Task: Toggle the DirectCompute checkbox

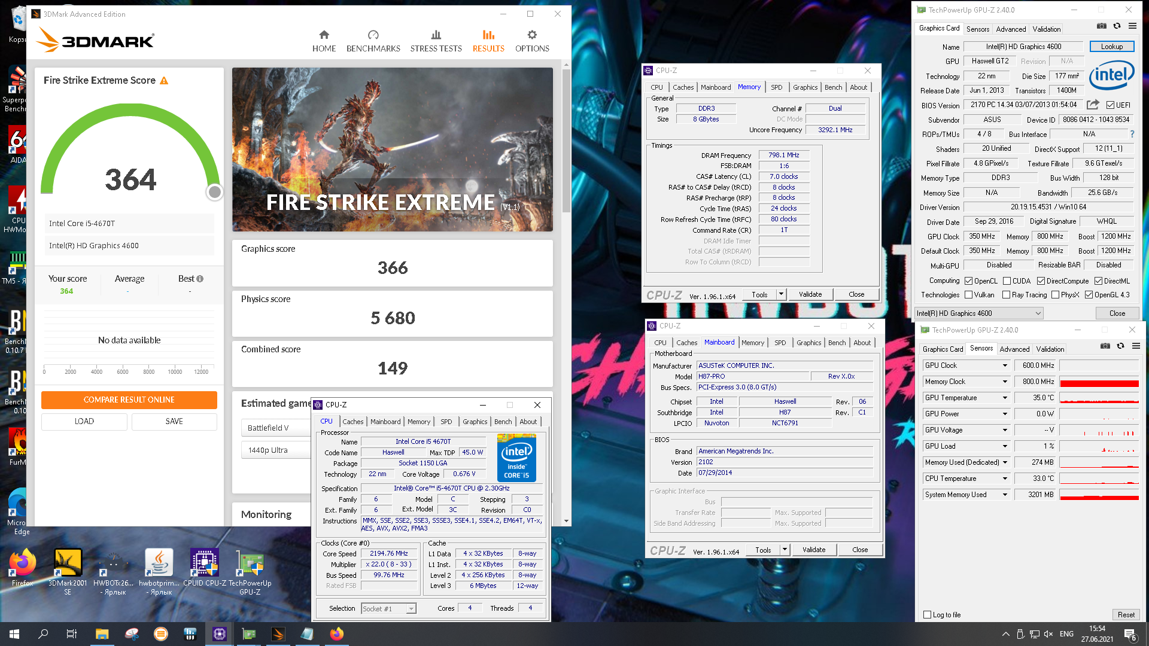Action: click(1041, 281)
